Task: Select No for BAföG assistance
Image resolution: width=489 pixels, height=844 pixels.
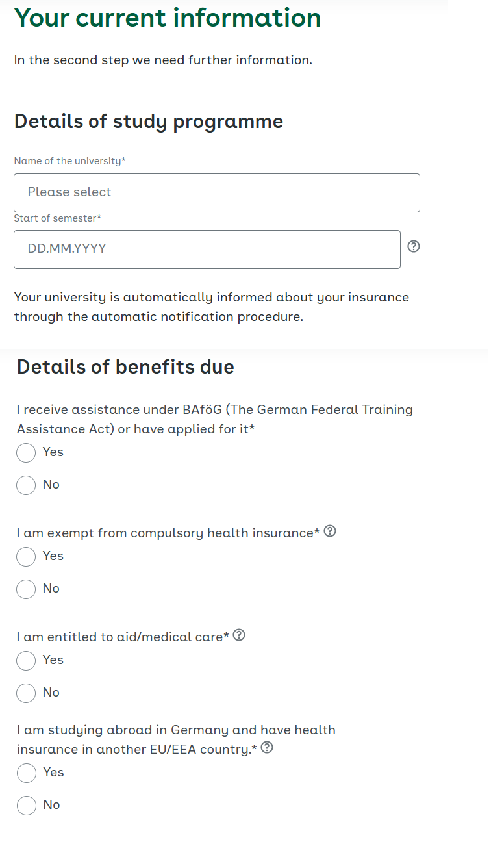Action: coord(26,485)
